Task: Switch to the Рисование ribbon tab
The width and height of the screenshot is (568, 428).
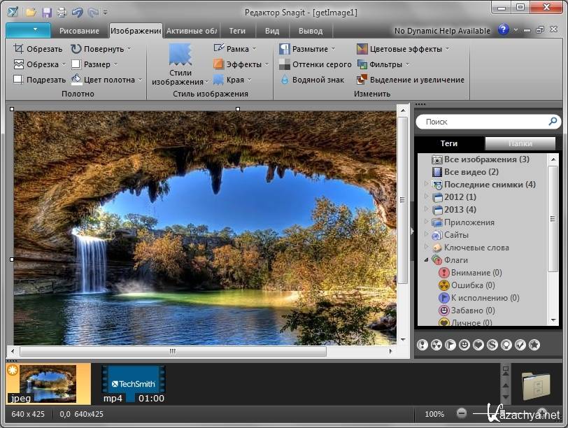Action: coord(79,31)
